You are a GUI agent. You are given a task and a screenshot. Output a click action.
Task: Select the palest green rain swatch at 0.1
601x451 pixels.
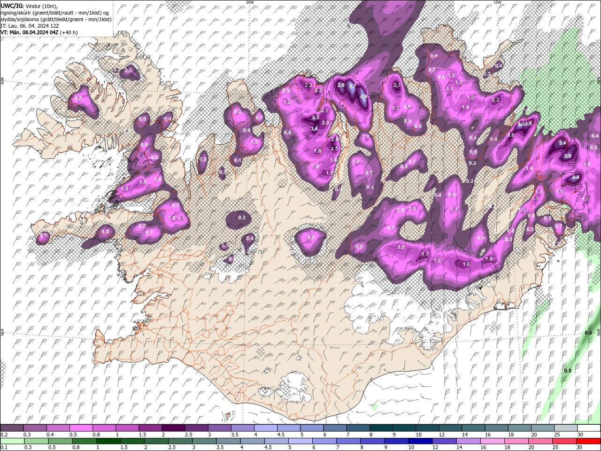[x=12, y=441]
